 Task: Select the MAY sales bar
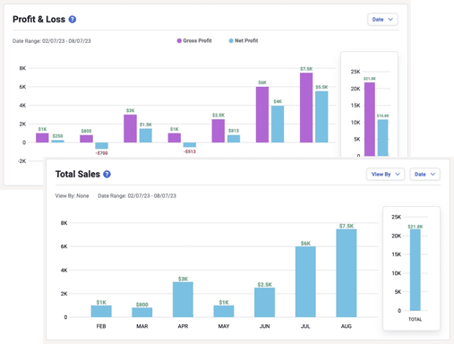(x=224, y=312)
